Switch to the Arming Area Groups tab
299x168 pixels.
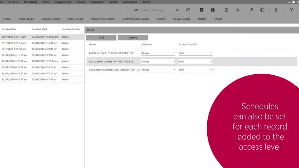pyautogui.click(x=102, y=19)
